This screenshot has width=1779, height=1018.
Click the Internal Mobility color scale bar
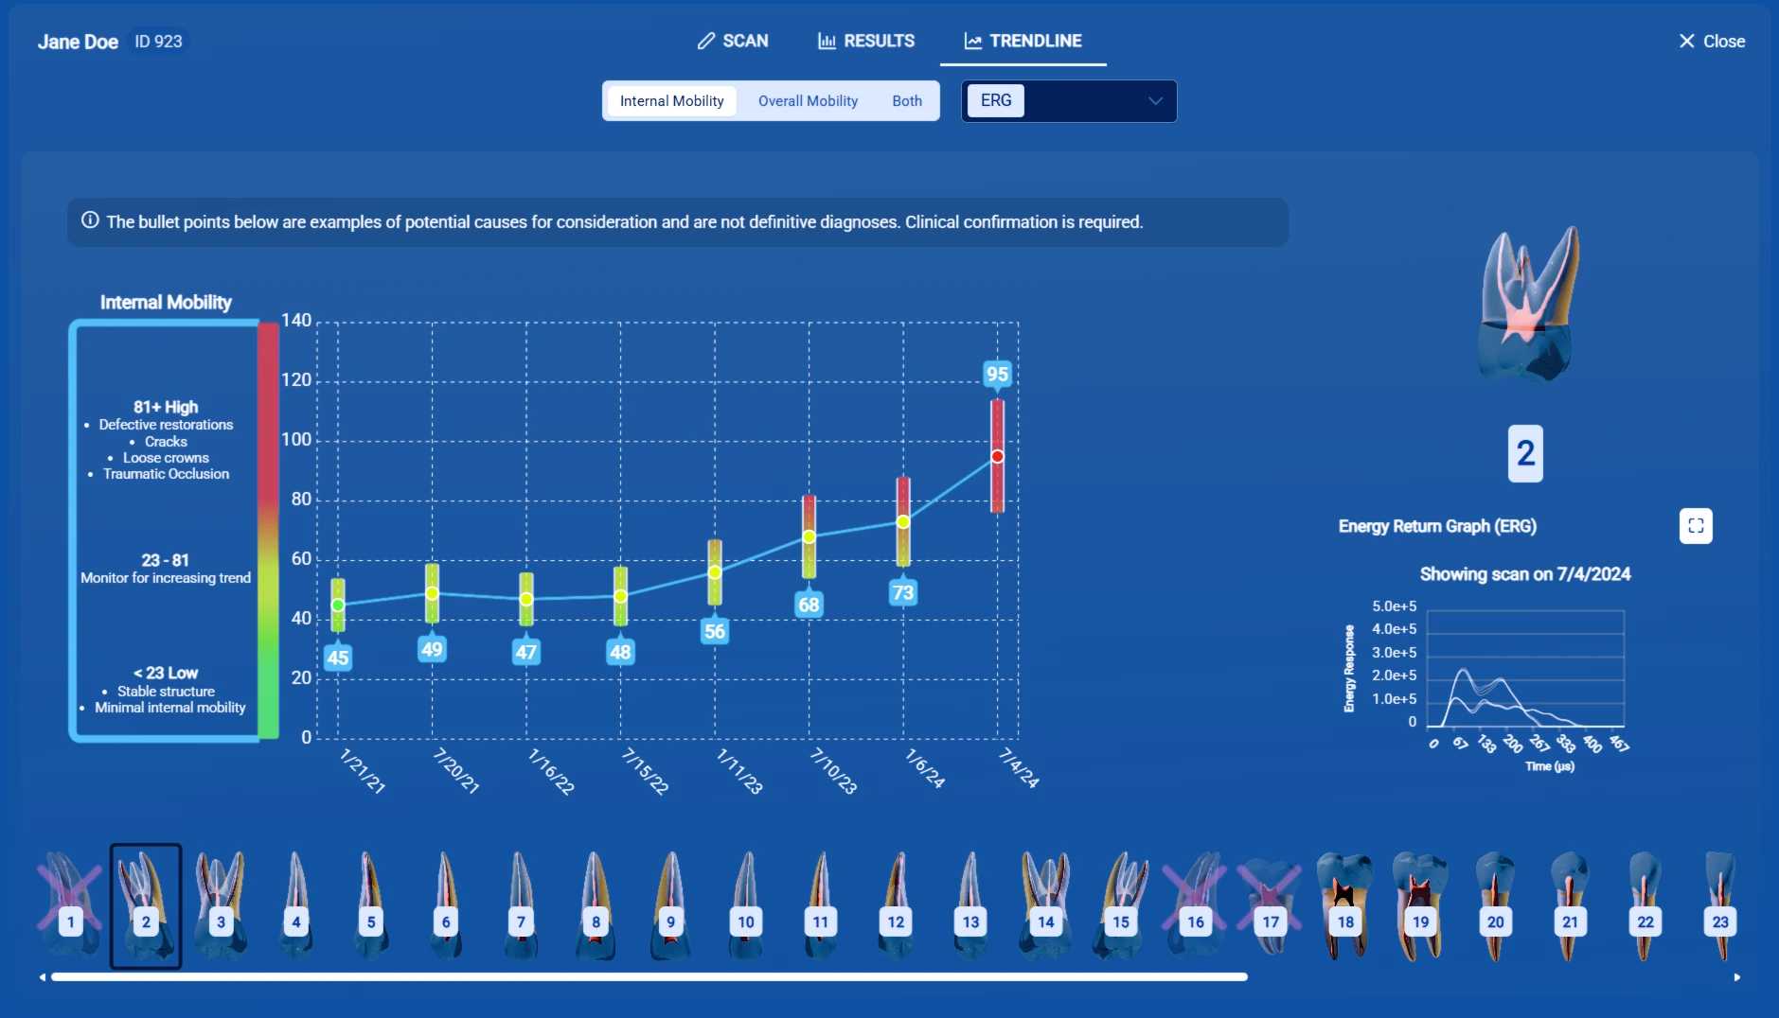[268, 531]
